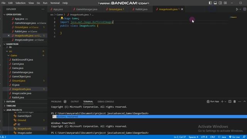247x139 pixels.
Task: Click Game in the breadcrumb path
Action: point(59,15)
